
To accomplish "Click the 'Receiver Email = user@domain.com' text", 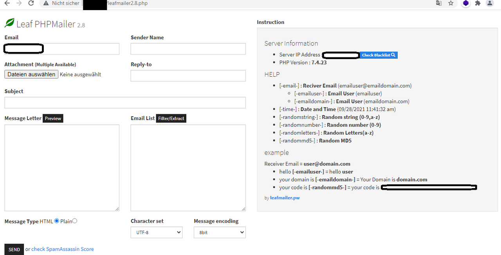I will point(308,164).
